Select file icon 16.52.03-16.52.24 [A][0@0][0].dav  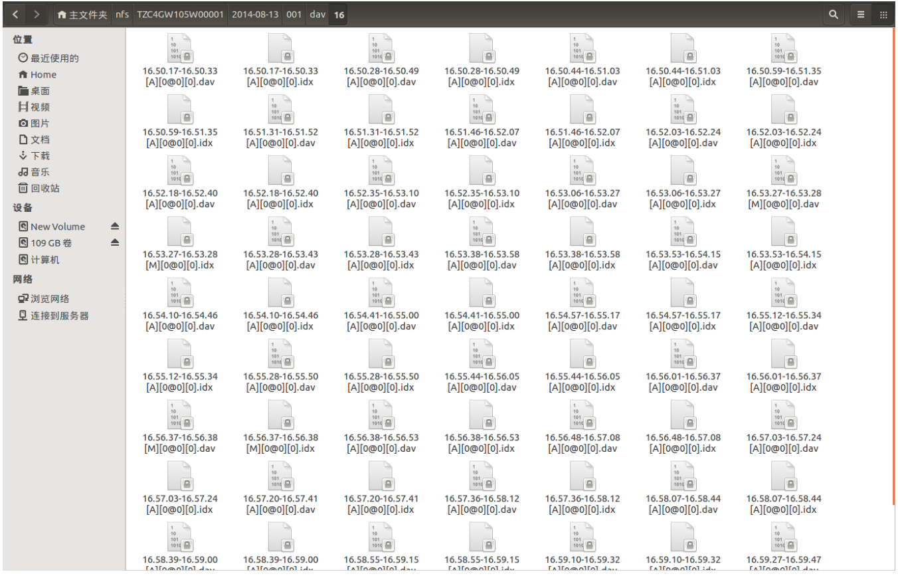tap(683, 110)
